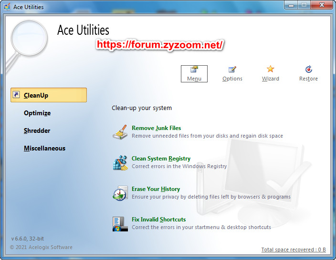Click the Restore arrow icon

[x=309, y=69]
